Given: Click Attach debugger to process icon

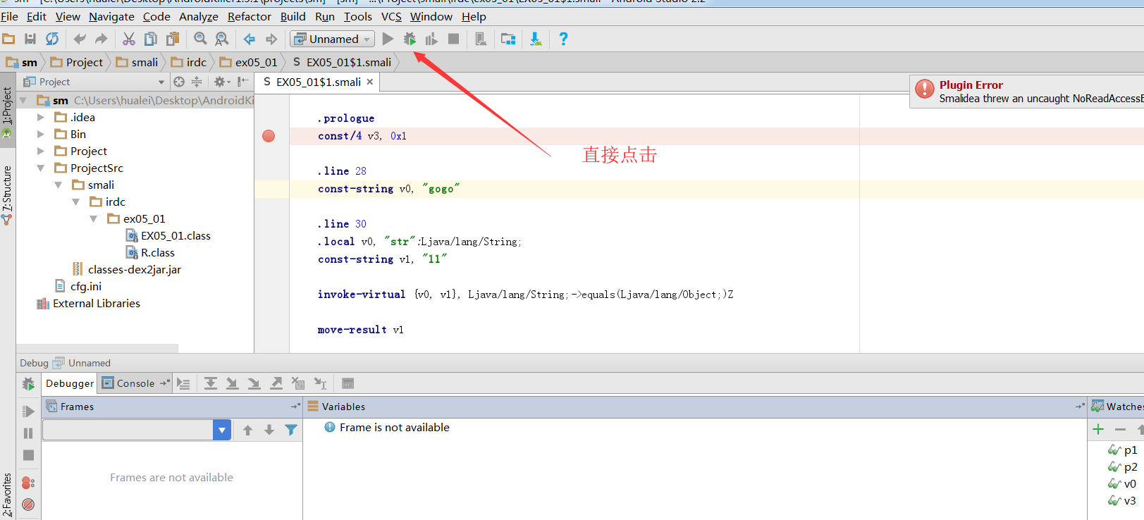Looking at the screenshot, I should (x=431, y=39).
